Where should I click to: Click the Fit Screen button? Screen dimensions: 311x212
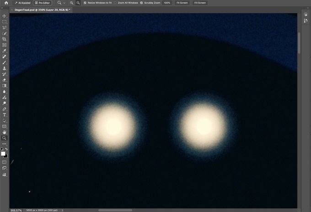click(182, 3)
